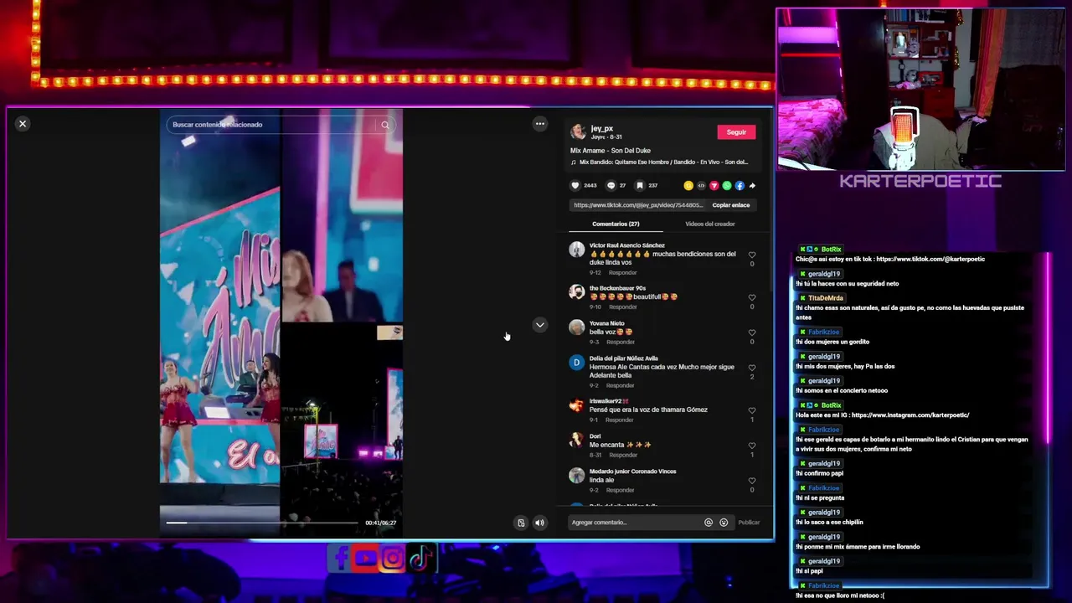Click the yellow repost share icon
Image resolution: width=1072 pixels, height=603 pixels.
[x=688, y=186]
